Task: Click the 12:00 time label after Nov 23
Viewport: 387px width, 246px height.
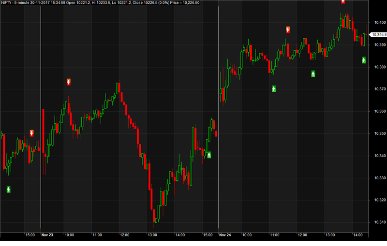Action: click(125, 235)
